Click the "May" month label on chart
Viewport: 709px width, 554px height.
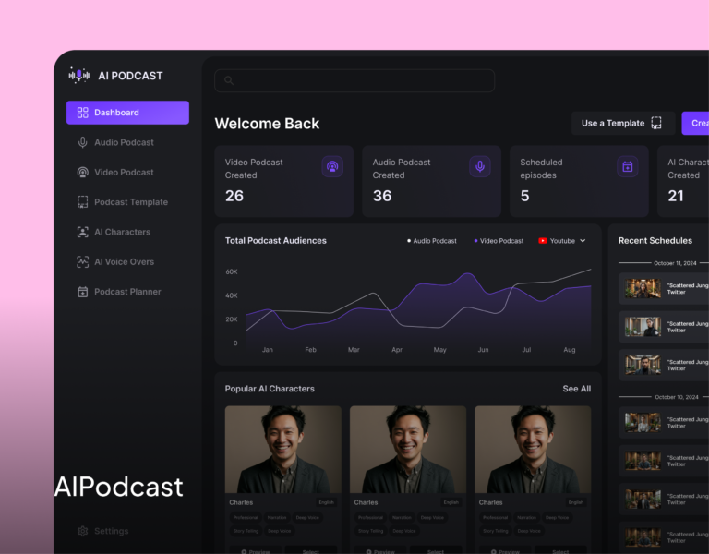coord(440,350)
